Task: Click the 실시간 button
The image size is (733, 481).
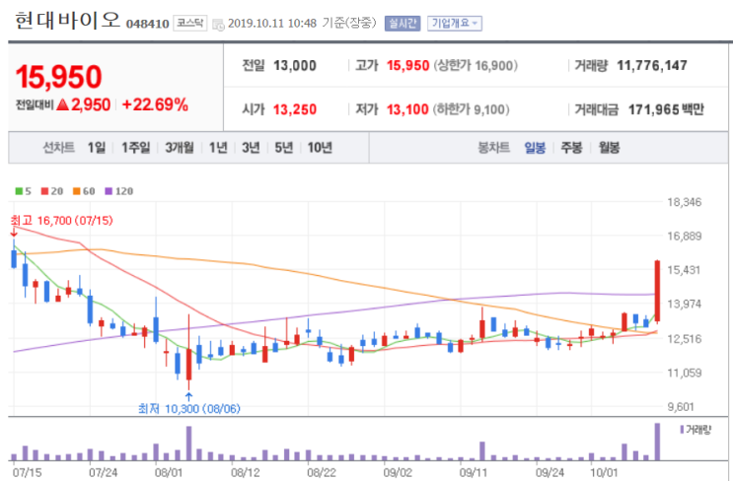Action: click(403, 24)
